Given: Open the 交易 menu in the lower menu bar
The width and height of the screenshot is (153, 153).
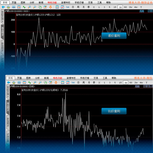Looking at the screenshot, I should [x=96, y=78].
